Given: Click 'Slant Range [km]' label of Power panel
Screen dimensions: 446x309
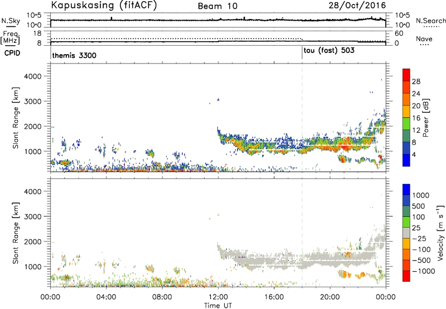Looking at the screenshot, I should [x=16, y=118].
